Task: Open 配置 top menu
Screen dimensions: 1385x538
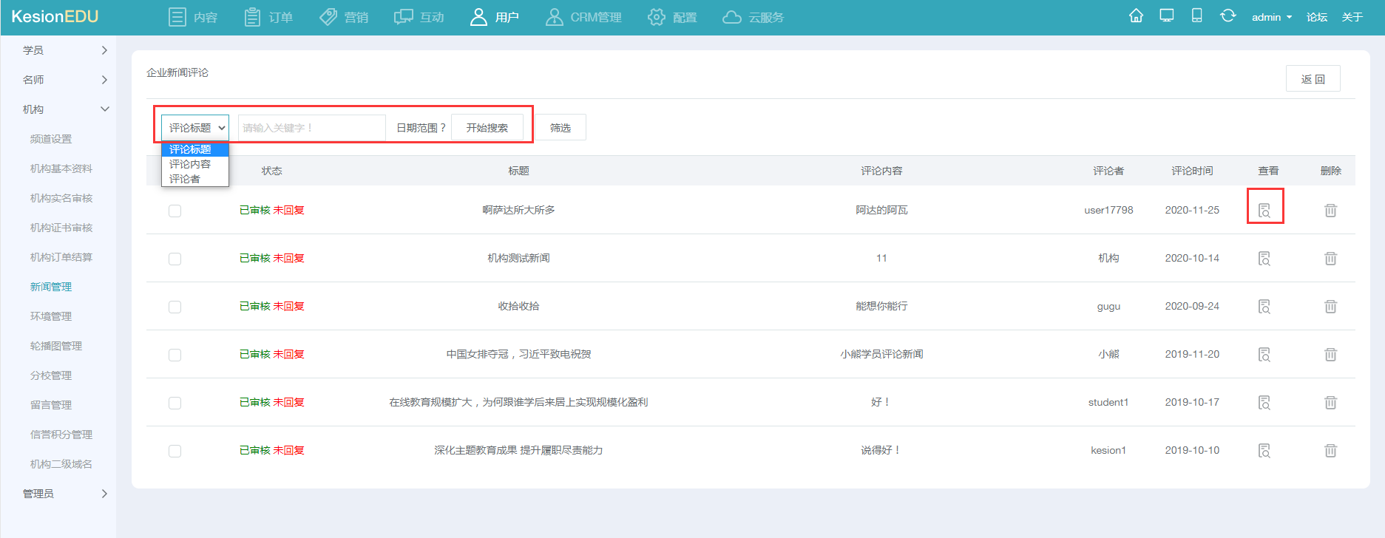Action: 672,17
